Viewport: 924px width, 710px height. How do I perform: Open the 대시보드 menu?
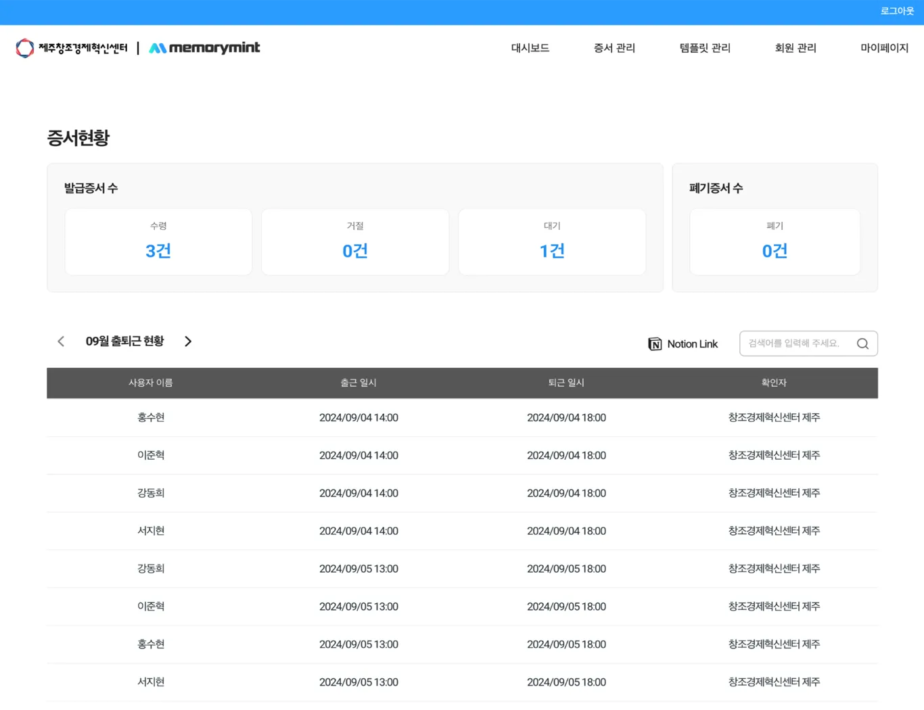coord(530,48)
